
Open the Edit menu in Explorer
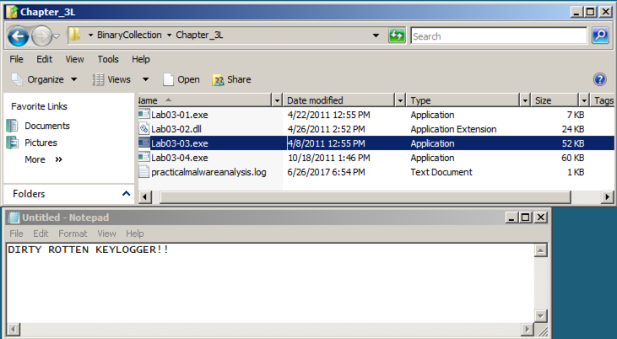[x=44, y=59]
